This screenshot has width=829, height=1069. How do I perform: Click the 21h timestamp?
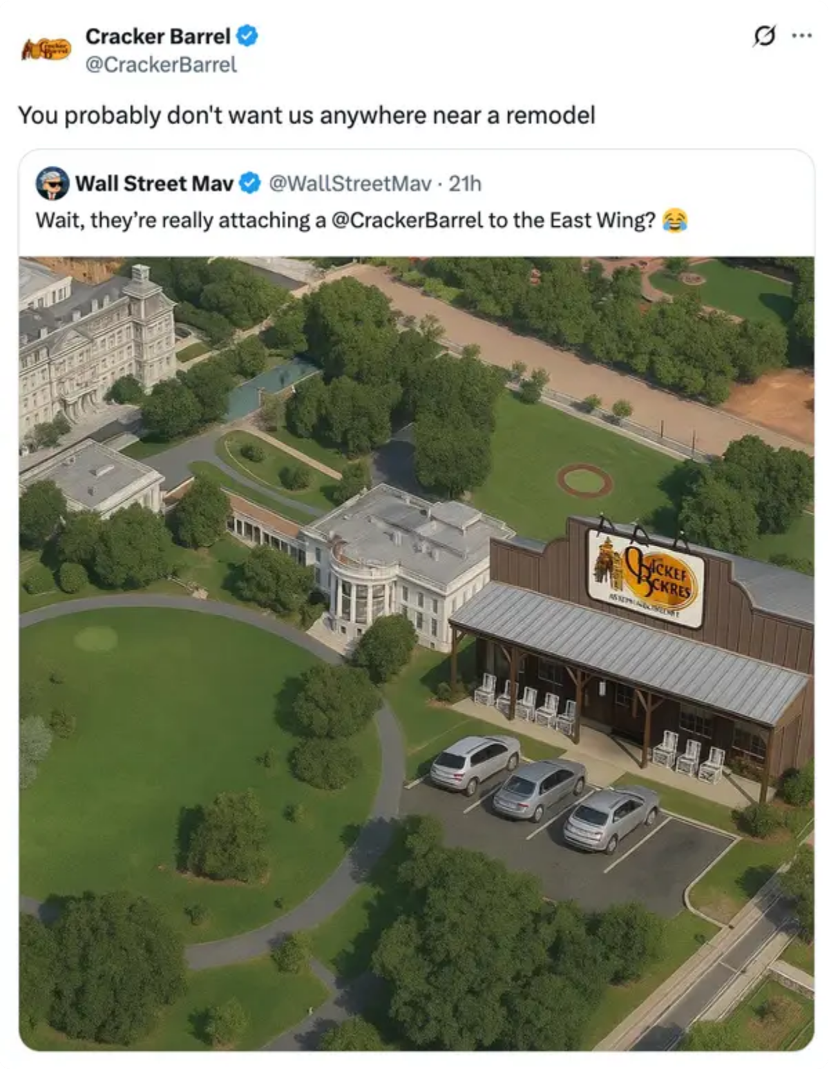tap(465, 184)
